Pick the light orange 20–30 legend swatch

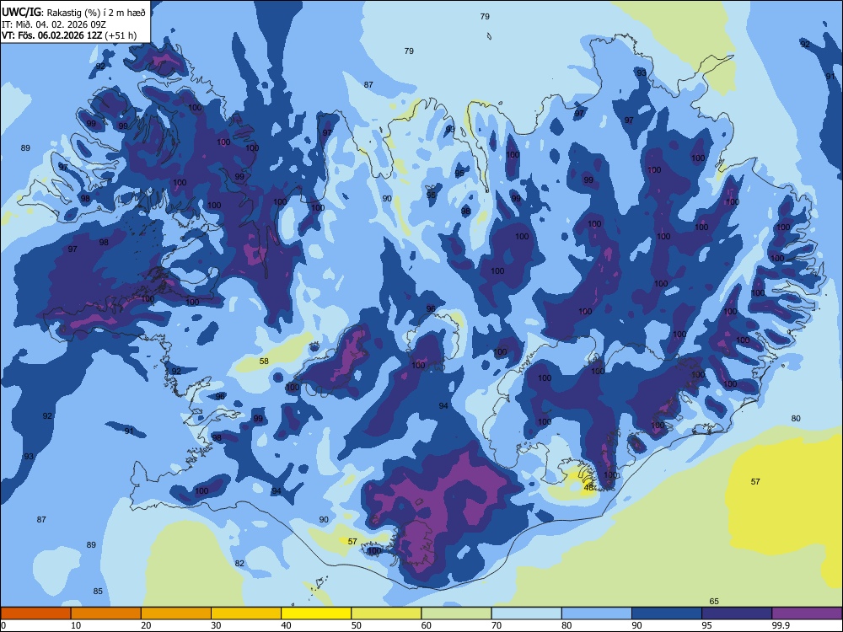point(176,613)
